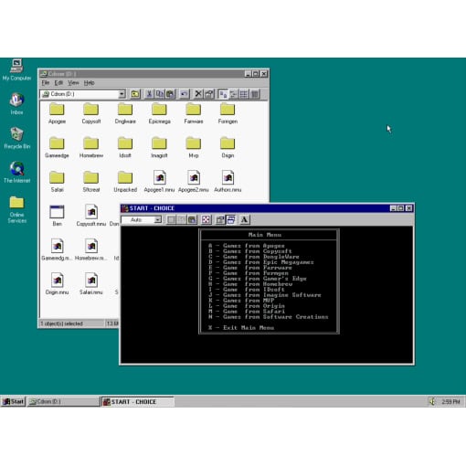
Task: Select the Imagsoft folder
Action: (x=159, y=147)
